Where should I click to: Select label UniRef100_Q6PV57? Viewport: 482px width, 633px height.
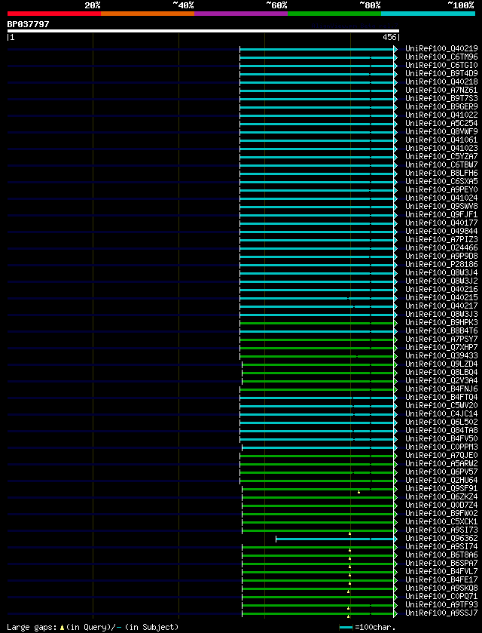point(441,472)
